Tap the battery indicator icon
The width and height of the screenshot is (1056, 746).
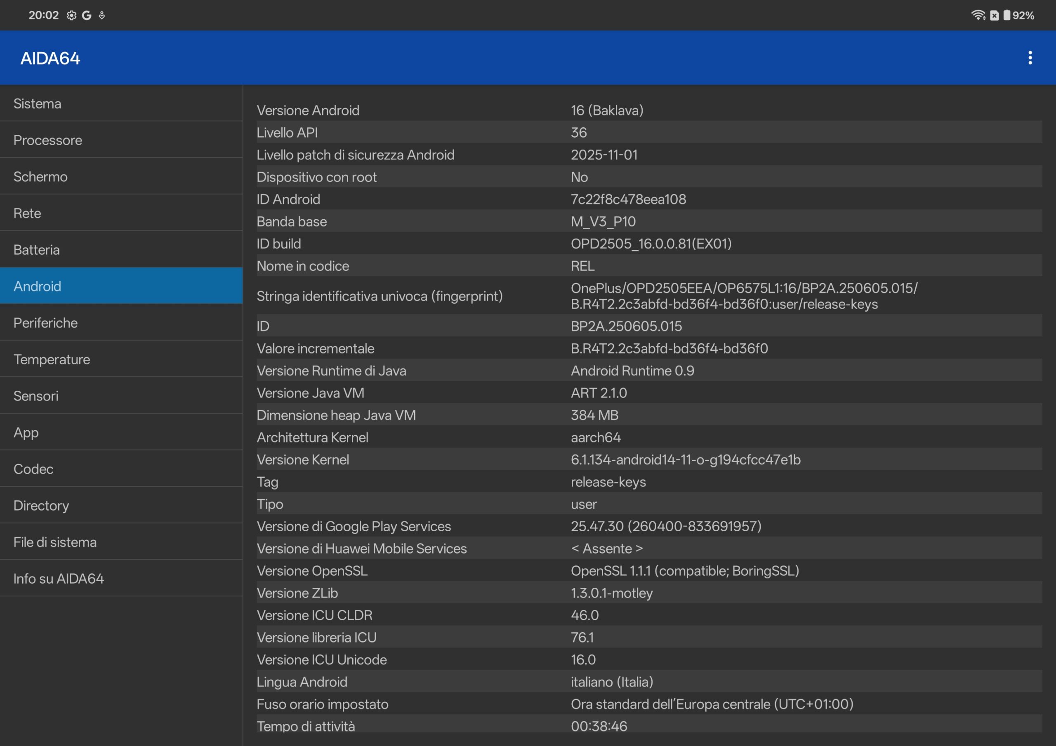point(1007,15)
